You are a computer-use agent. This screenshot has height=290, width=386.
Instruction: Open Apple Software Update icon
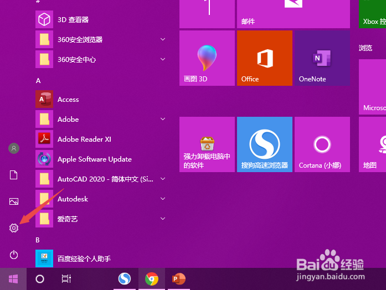click(44, 159)
